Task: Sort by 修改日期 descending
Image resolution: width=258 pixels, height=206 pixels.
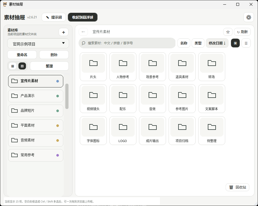Action: point(217,43)
